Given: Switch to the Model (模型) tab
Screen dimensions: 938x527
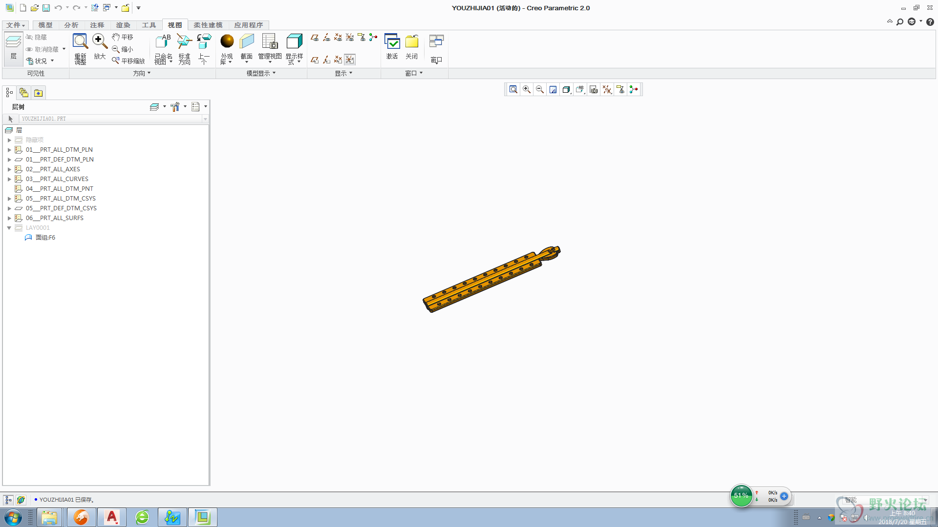Looking at the screenshot, I should 45,25.
